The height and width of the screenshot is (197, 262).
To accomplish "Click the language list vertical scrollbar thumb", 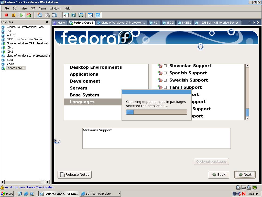I will point(247,112).
